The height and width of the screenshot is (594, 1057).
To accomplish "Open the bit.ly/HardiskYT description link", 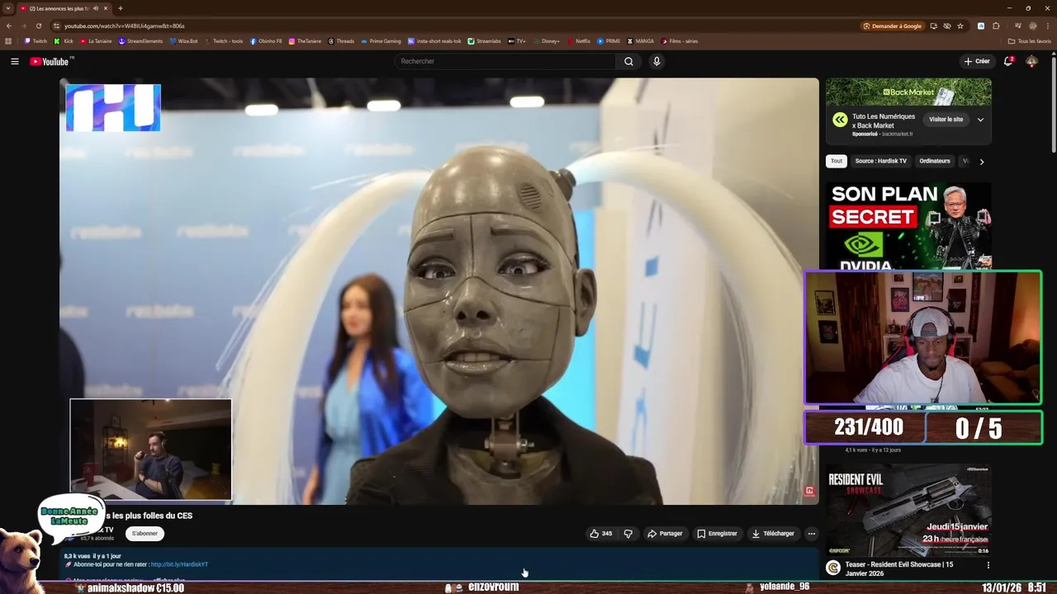I will tap(179, 564).
